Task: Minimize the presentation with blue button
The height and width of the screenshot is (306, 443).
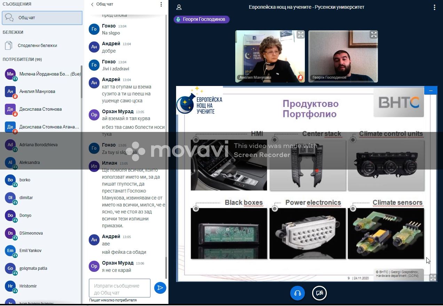Action: click(430, 91)
